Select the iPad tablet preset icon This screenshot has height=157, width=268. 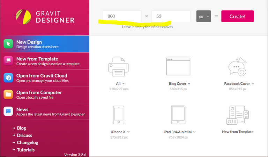(178, 115)
